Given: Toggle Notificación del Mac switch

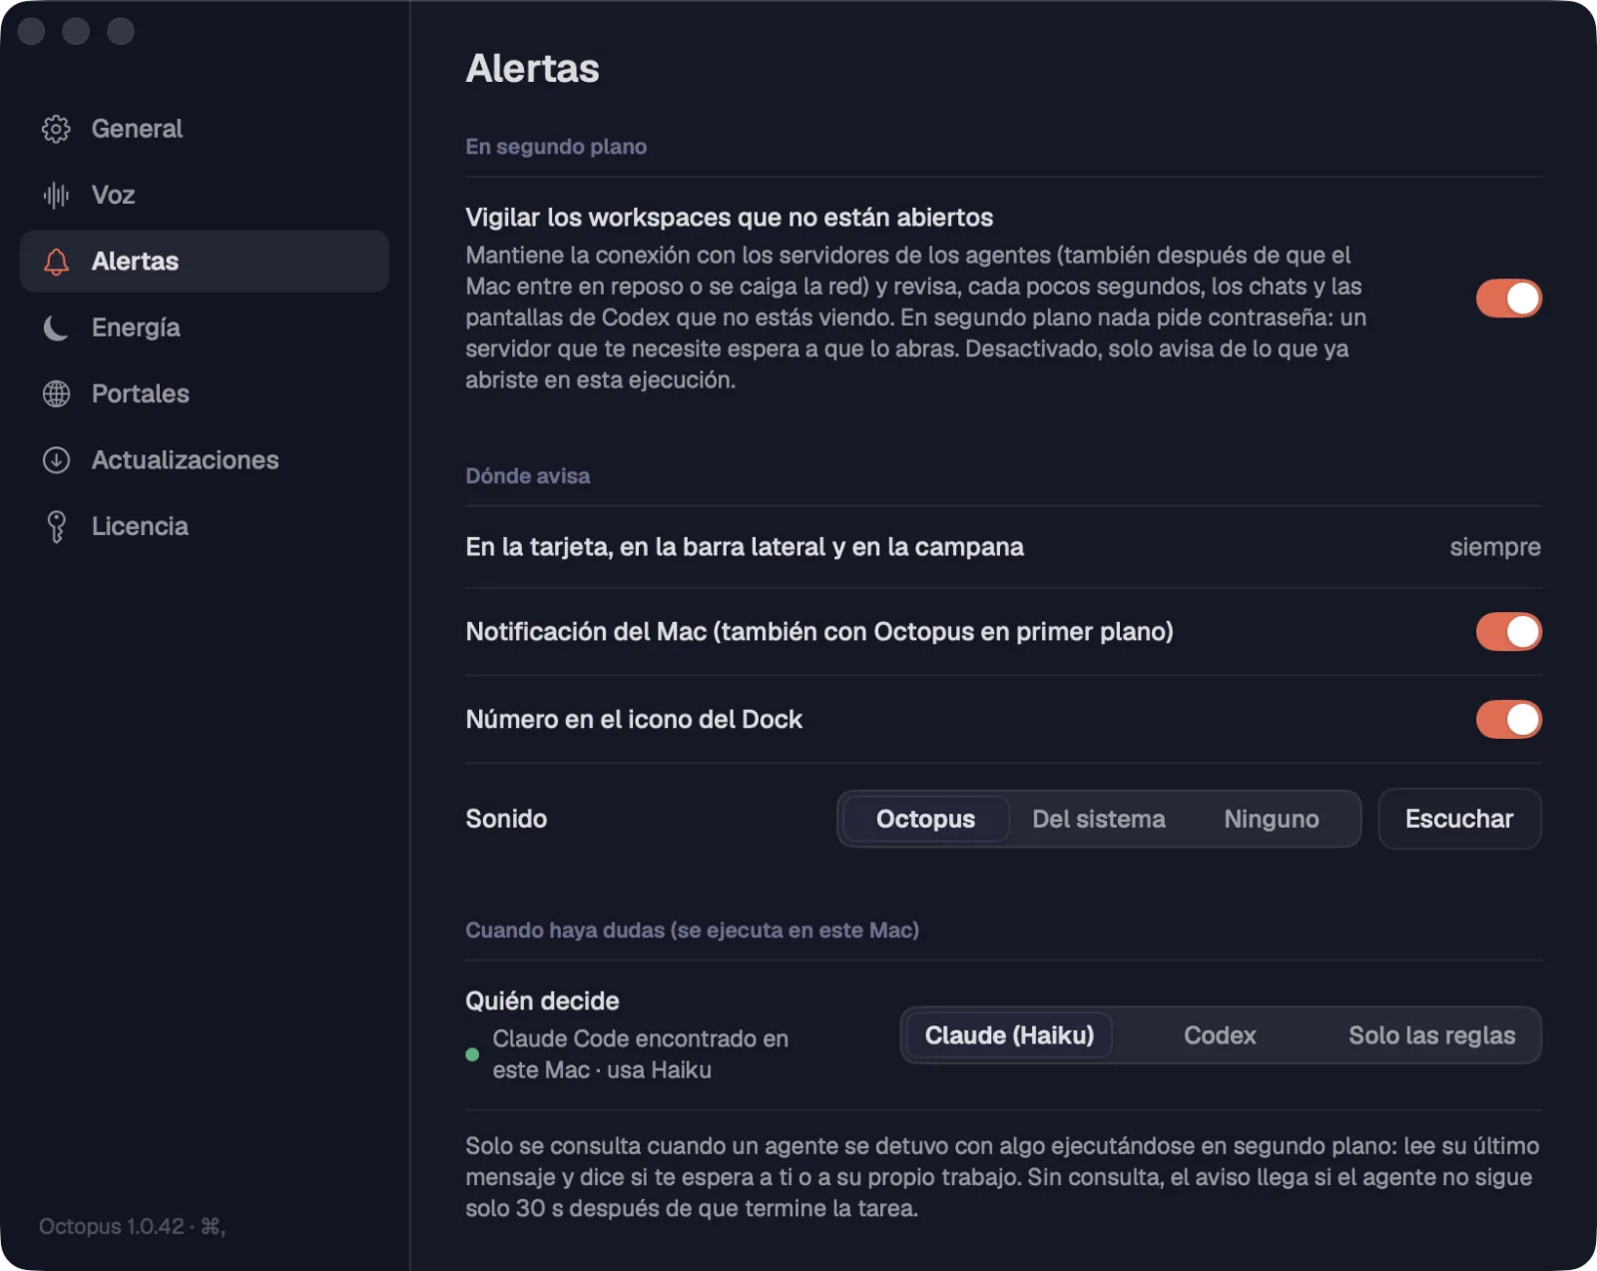Looking at the screenshot, I should [x=1508, y=631].
